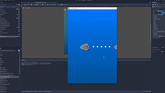This screenshot has height=93, width=165.
Task: Load resource using Inspector folder icon
Action: (155, 5)
